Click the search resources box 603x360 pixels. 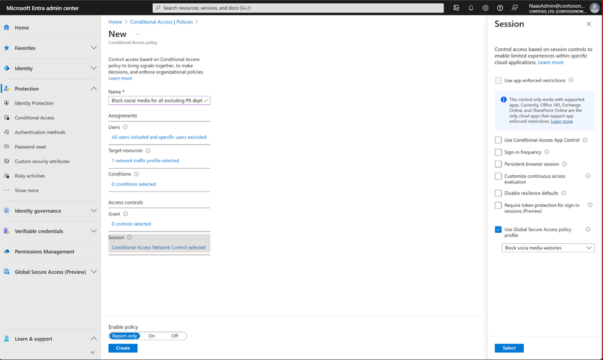click(298, 7)
